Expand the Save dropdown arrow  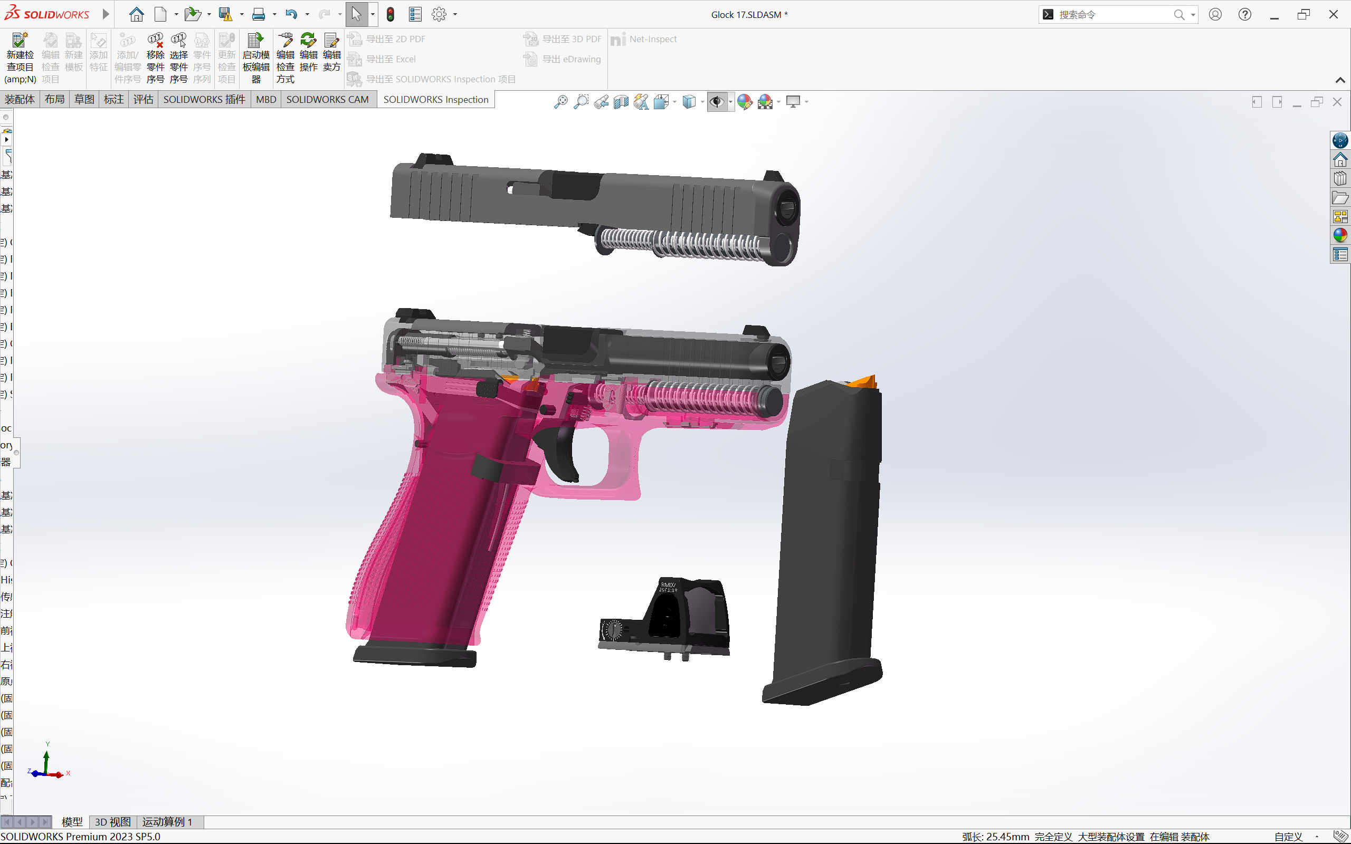pyautogui.click(x=242, y=15)
